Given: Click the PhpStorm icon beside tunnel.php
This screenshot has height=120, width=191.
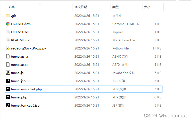Looking at the screenshot, I should tap(8, 97).
